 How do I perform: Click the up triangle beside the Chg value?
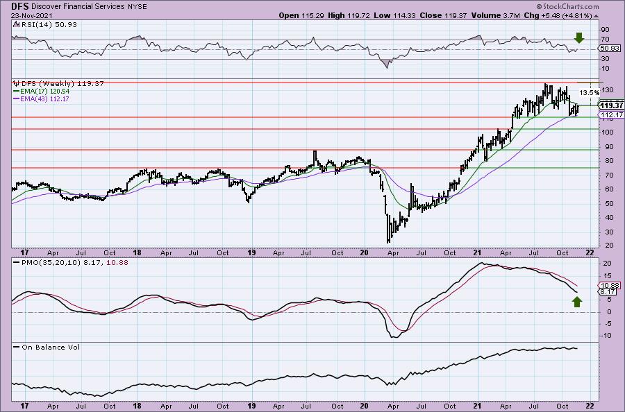[597, 16]
